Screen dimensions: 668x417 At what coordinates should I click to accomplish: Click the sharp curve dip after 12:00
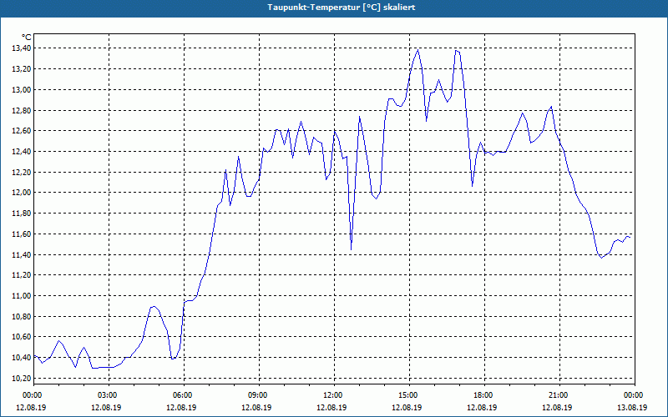point(351,249)
